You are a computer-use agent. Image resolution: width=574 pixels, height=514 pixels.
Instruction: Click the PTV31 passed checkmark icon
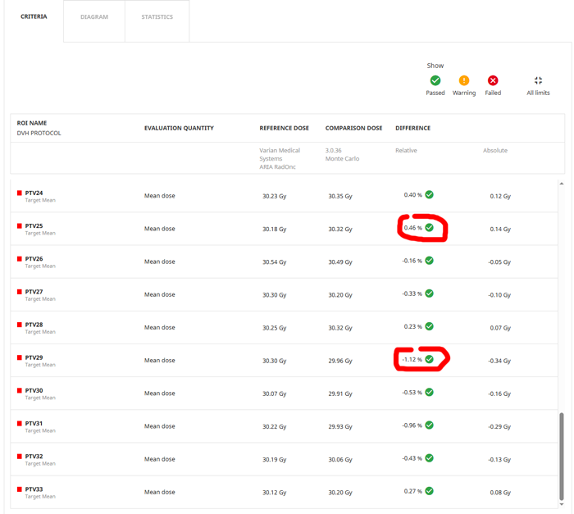[430, 425]
